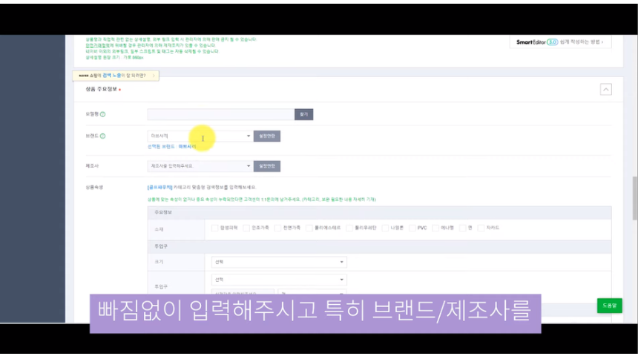
Task: Click the 찾기 button beside model name
Action: 303,114
